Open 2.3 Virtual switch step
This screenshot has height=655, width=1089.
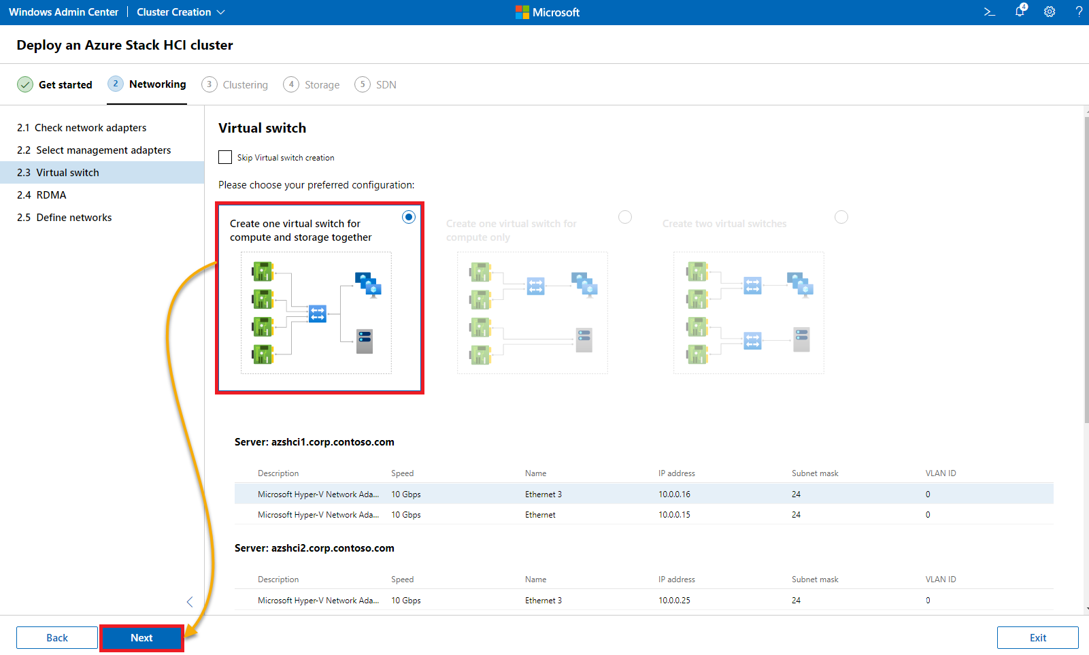point(102,173)
